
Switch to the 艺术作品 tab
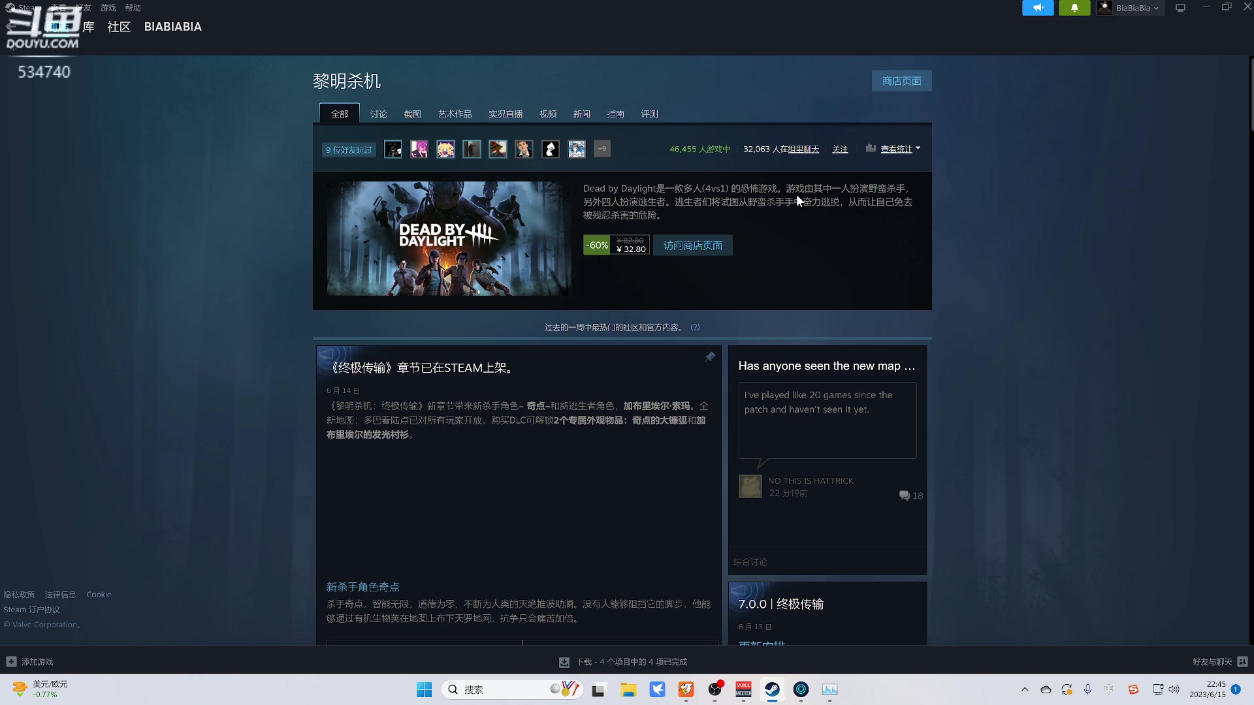pos(455,114)
